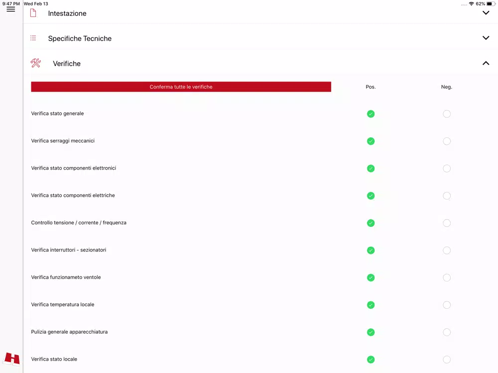Click the Neg. column header
The width and height of the screenshot is (498, 373).
(x=447, y=87)
